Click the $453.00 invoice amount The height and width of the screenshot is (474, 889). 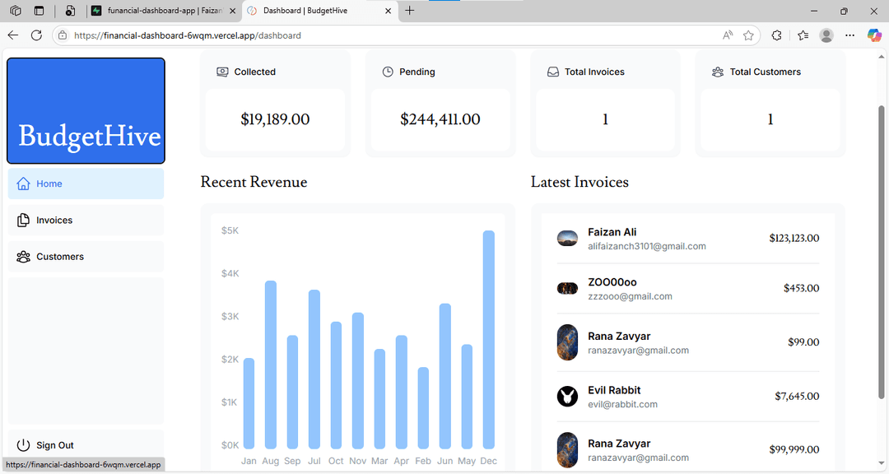(801, 288)
